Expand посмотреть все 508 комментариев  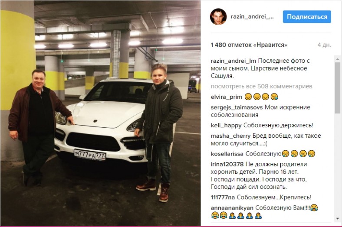coord(262,86)
